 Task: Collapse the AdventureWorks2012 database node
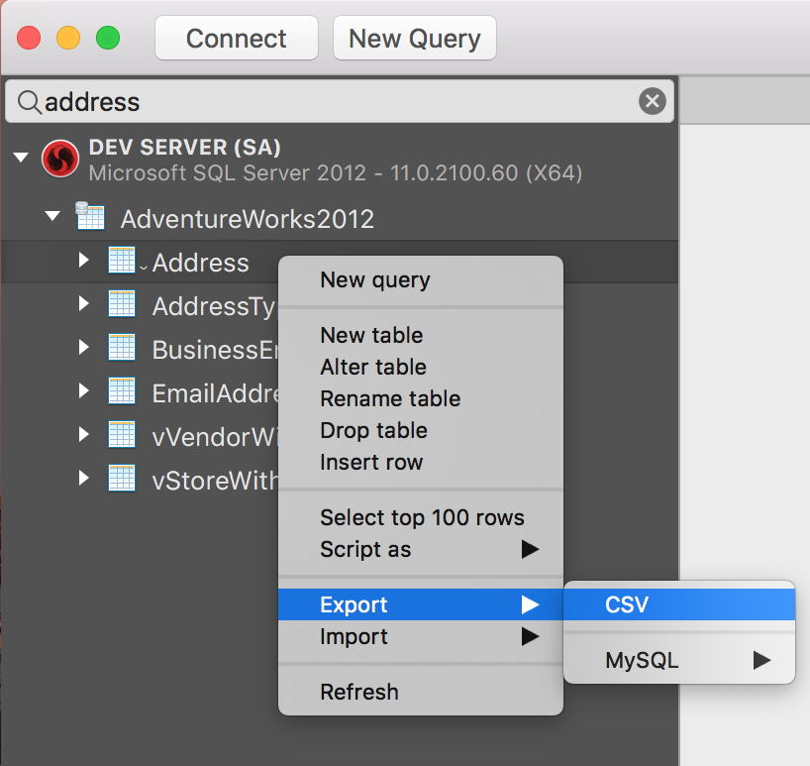coord(51,216)
